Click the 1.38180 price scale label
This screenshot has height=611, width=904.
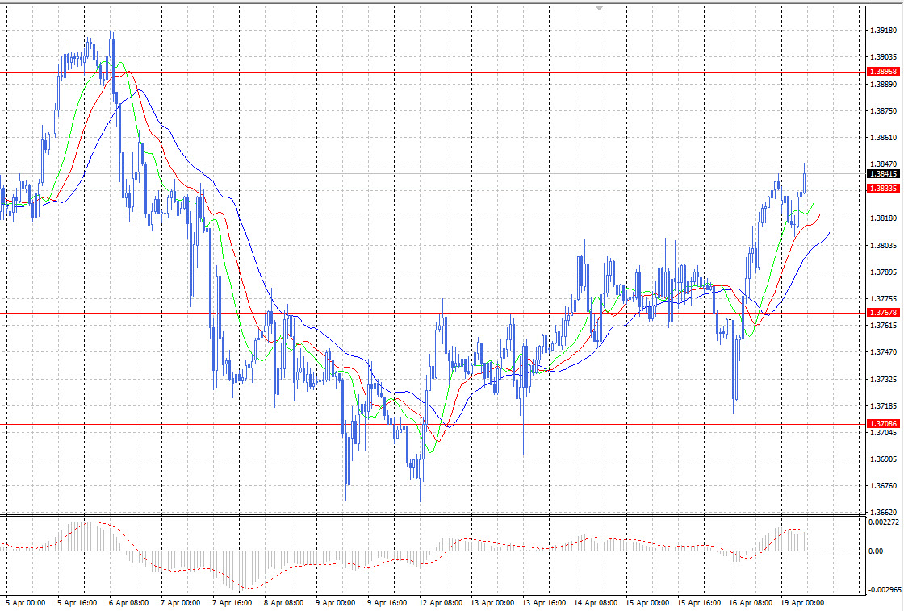pos(883,218)
